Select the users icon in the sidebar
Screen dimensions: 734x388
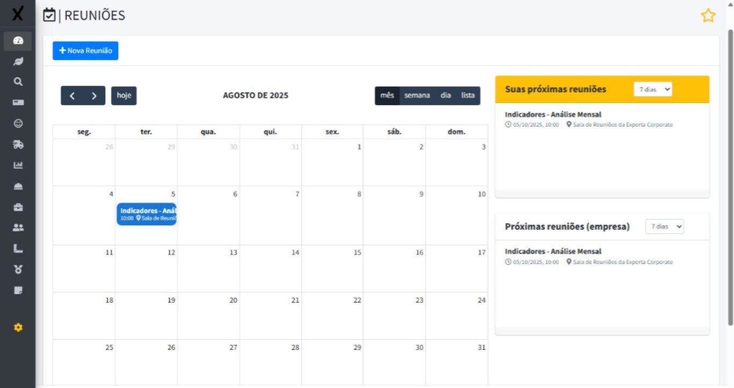coord(18,227)
